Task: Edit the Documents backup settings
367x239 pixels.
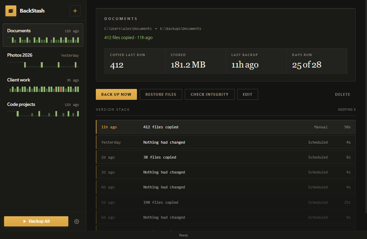Action: click(248, 94)
